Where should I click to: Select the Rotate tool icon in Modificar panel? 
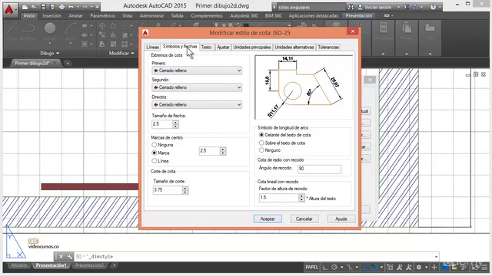(113, 26)
